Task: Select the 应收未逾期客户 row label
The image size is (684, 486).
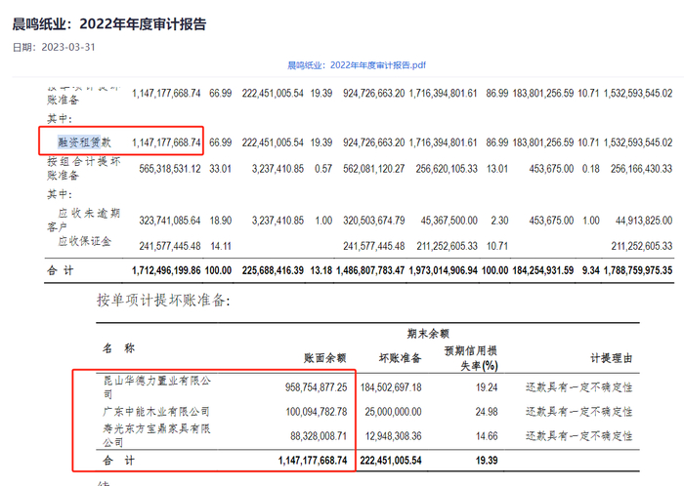Action: pyautogui.click(x=83, y=220)
